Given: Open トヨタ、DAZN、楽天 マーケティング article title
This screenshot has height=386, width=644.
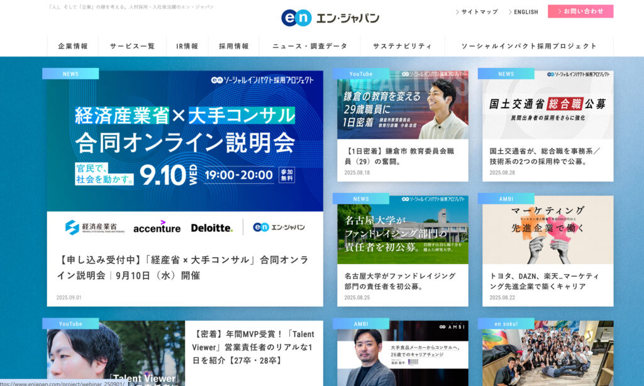Looking at the screenshot, I should click(x=544, y=281).
